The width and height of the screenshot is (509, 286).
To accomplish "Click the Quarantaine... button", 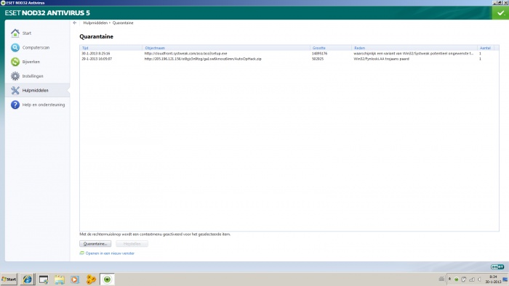I will coord(95,244).
